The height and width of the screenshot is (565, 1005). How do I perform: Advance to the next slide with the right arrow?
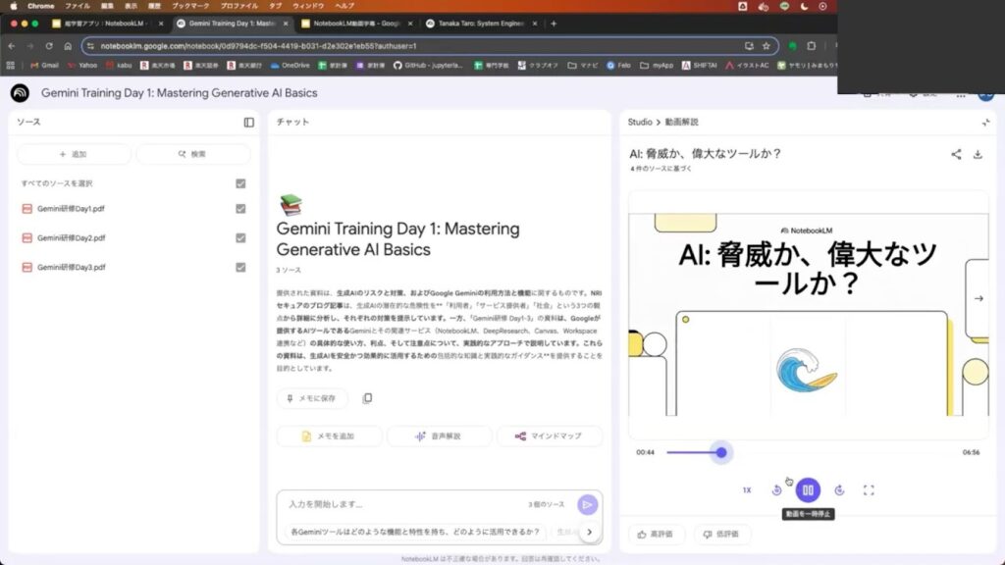pos(978,298)
